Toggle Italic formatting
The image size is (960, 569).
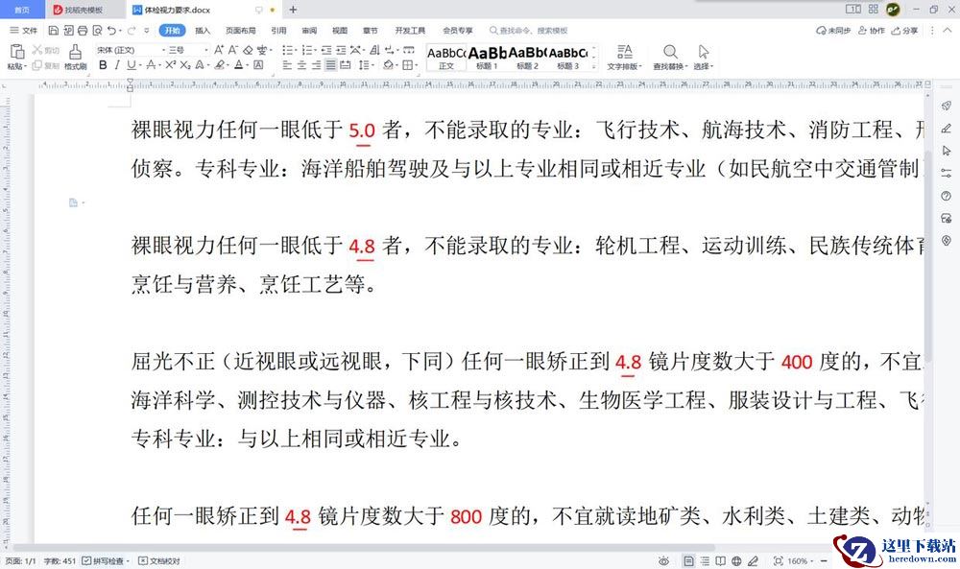[x=117, y=65]
